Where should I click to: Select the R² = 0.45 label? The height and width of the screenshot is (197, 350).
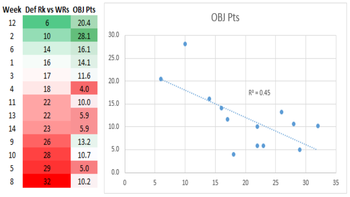pyautogui.click(x=259, y=93)
